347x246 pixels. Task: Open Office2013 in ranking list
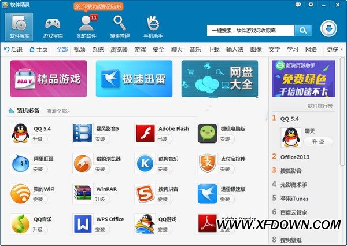tap(295, 157)
